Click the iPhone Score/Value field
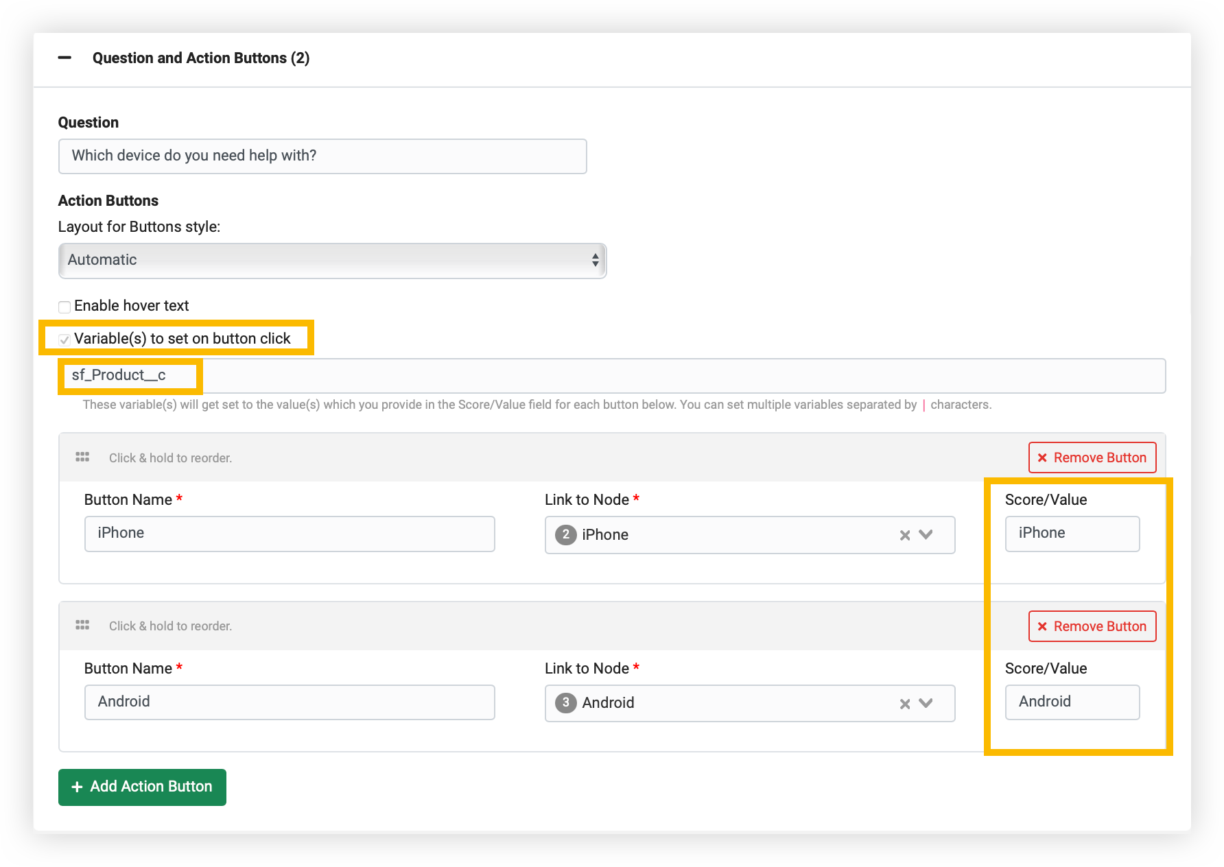Viewport: 1224px width, 867px height. 1072,533
